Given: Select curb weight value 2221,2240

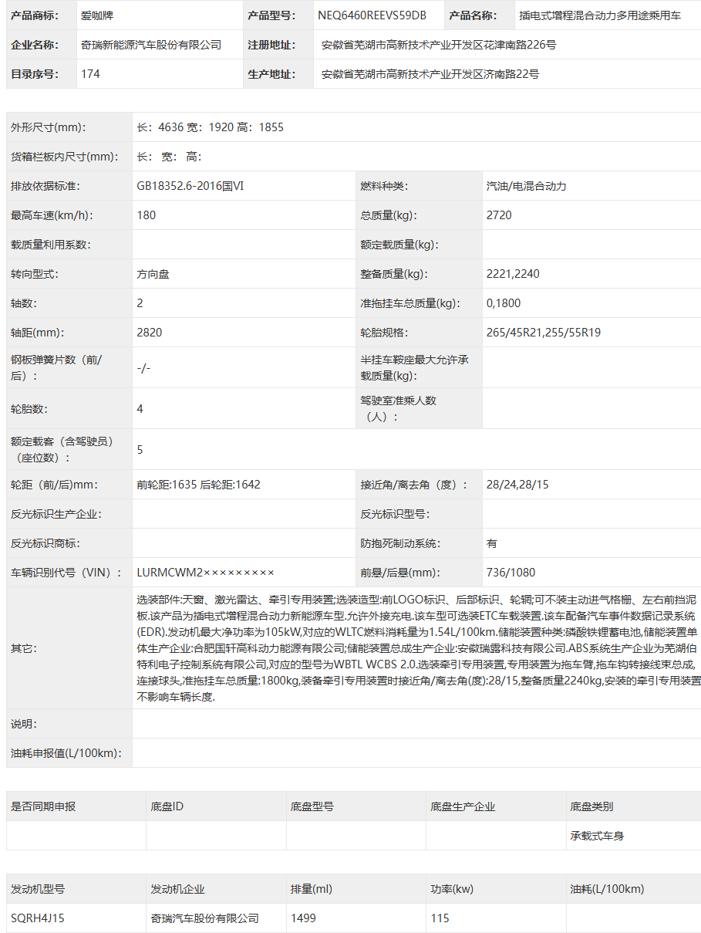Looking at the screenshot, I should (x=513, y=274).
